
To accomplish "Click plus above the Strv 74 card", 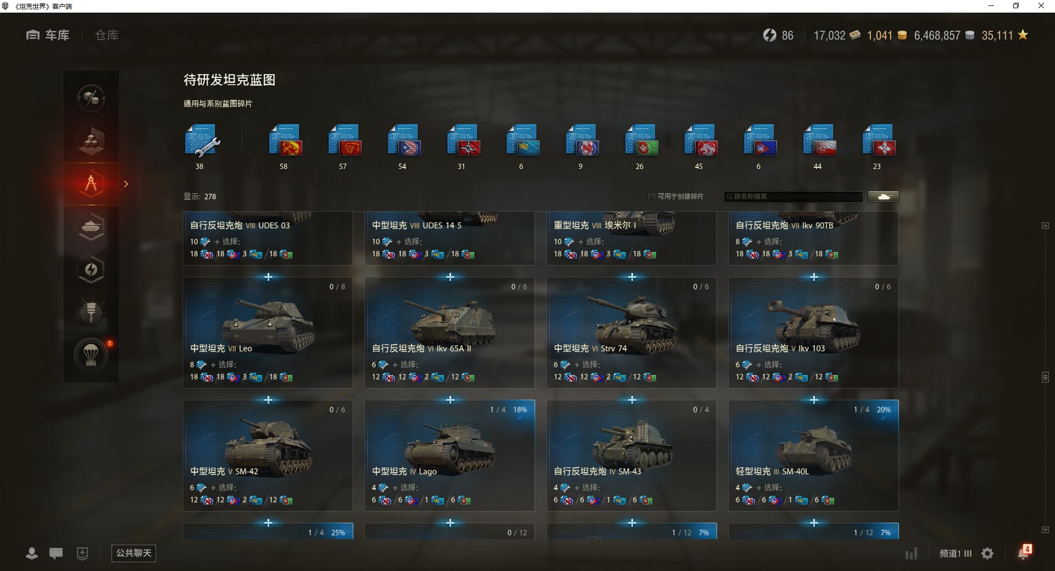I will point(632,277).
